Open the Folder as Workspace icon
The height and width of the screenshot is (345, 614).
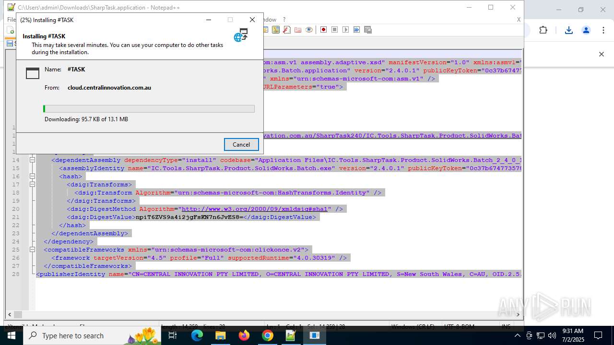(x=298, y=30)
